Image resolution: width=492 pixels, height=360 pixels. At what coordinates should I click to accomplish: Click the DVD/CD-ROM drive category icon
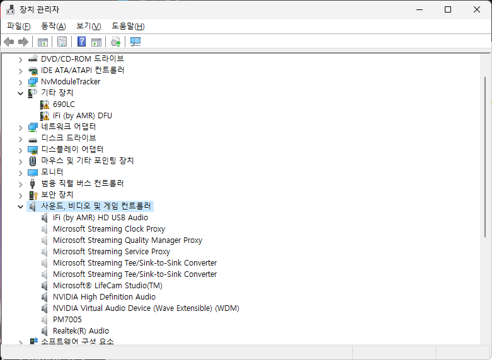point(33,59)
